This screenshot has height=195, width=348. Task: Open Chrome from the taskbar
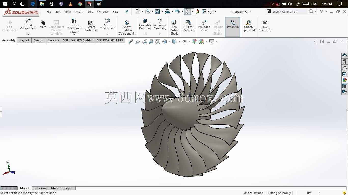pyautogui.click(x=80, y=4)
